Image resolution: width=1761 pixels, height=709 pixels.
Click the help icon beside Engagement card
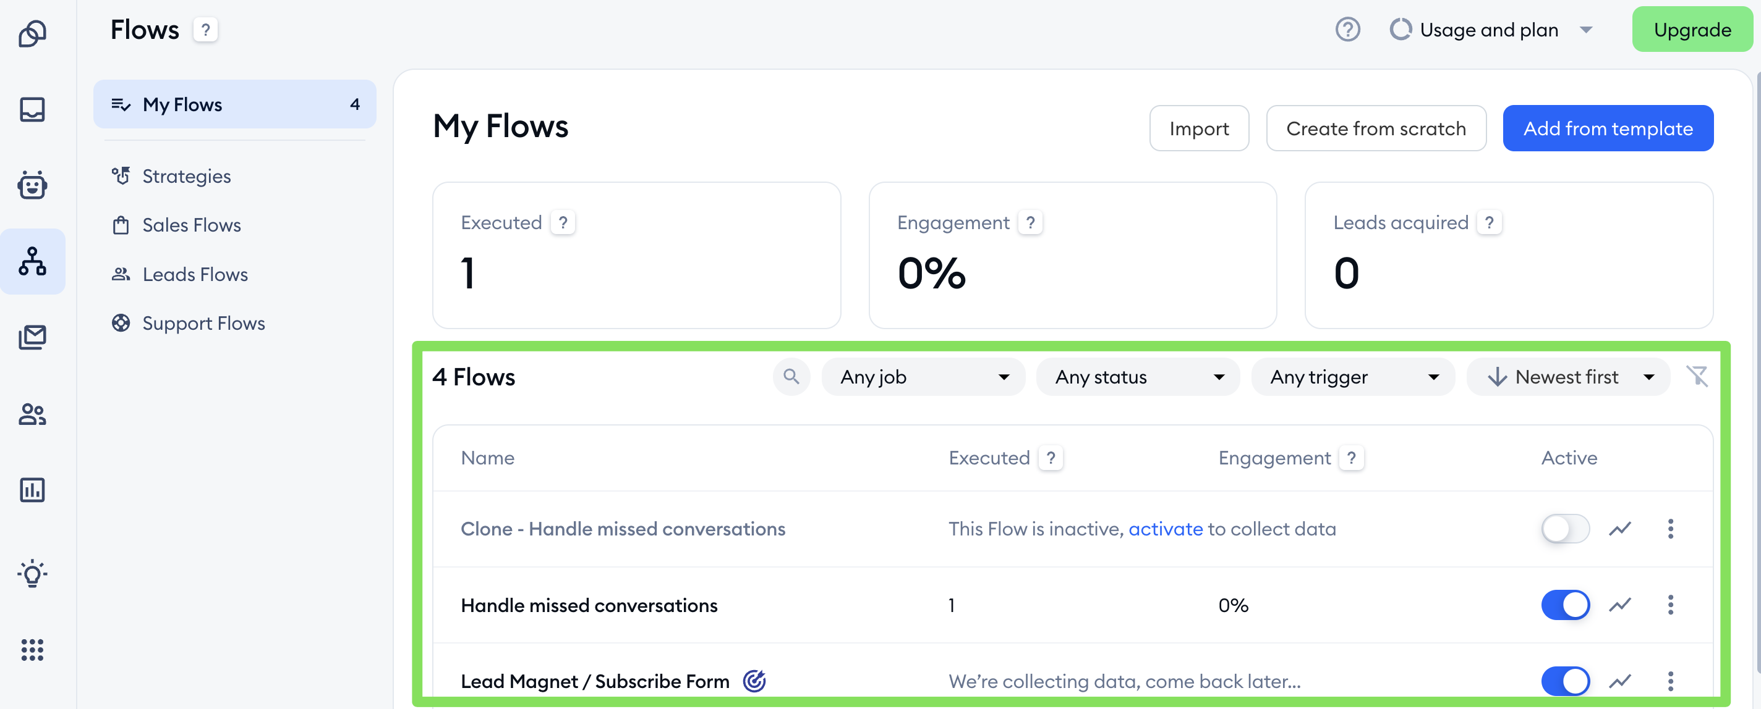pos(1030,223)
